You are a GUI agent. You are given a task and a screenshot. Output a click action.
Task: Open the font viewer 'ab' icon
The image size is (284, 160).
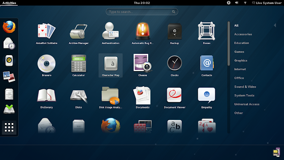click(x=174, y=126)
